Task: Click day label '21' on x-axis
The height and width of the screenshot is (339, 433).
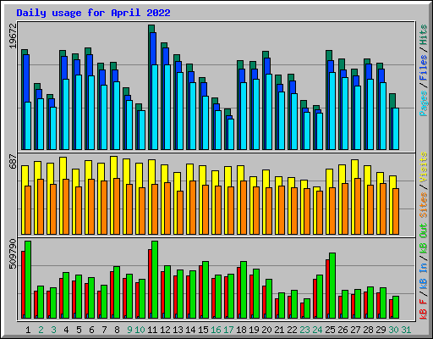Action: tap(279, 330)
